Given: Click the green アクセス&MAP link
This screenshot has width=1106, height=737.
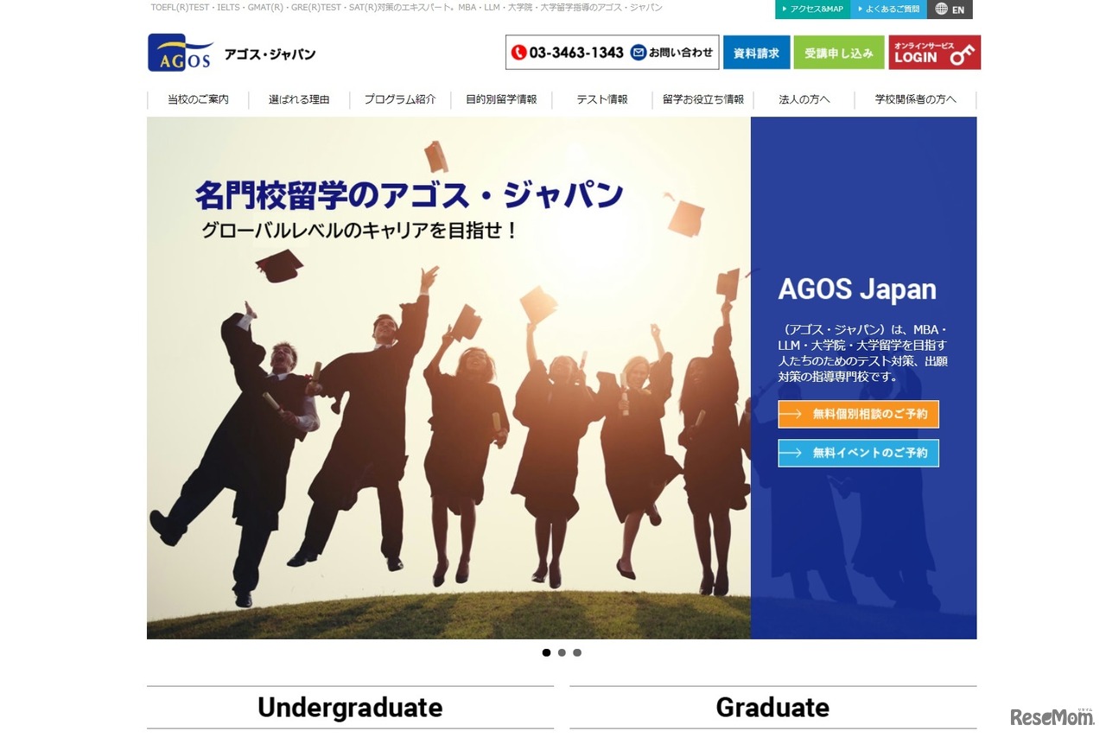Looking at the screenshot, I should (812, 9).
